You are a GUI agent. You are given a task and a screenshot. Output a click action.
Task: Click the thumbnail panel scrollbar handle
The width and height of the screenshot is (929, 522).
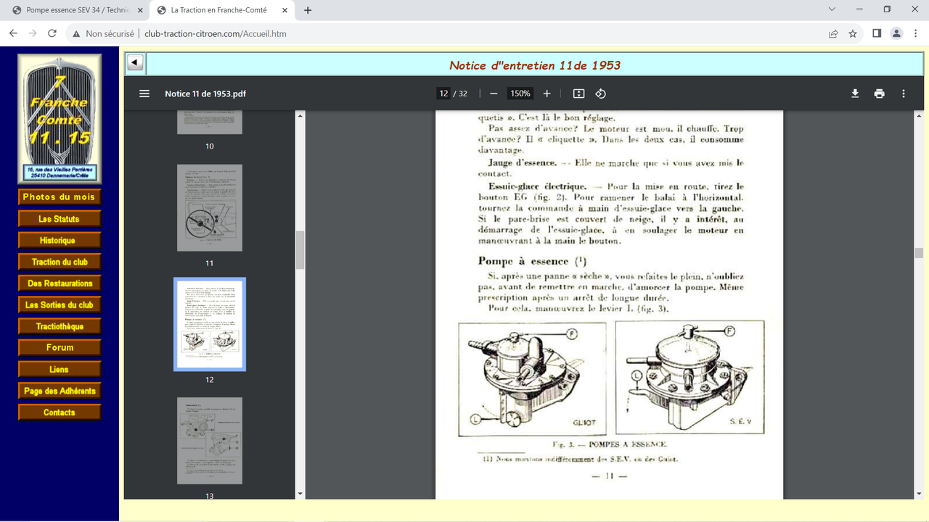pyautogui.click(x=300, y=251)
